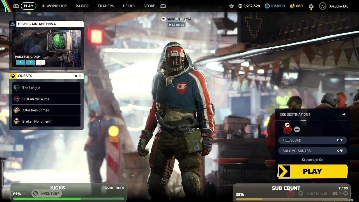
Task: Click the inventory squares icon
Action: [36, 194]
